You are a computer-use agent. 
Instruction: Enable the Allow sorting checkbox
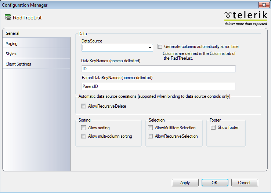click(x=83, y=128)
